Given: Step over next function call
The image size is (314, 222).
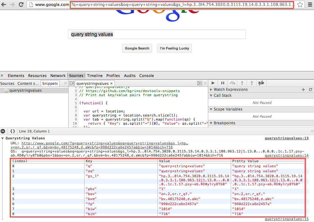Looking at the screenshot, I should (232, 83).
